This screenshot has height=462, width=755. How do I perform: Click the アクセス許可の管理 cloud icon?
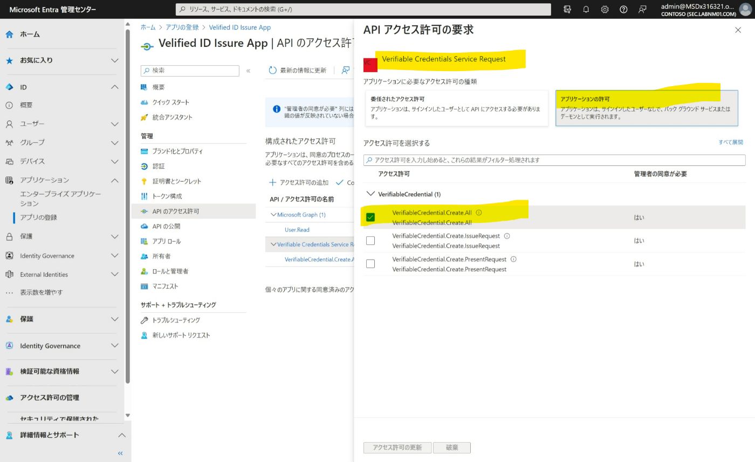9,398
